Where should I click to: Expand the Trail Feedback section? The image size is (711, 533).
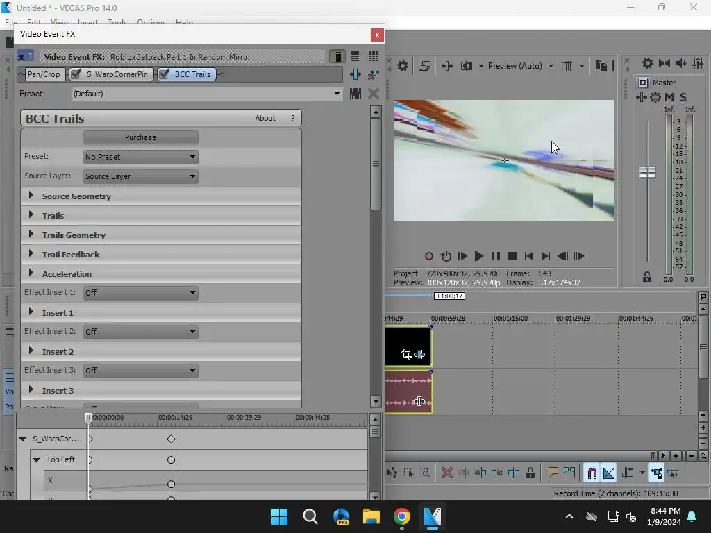click(x=31, y=254)
